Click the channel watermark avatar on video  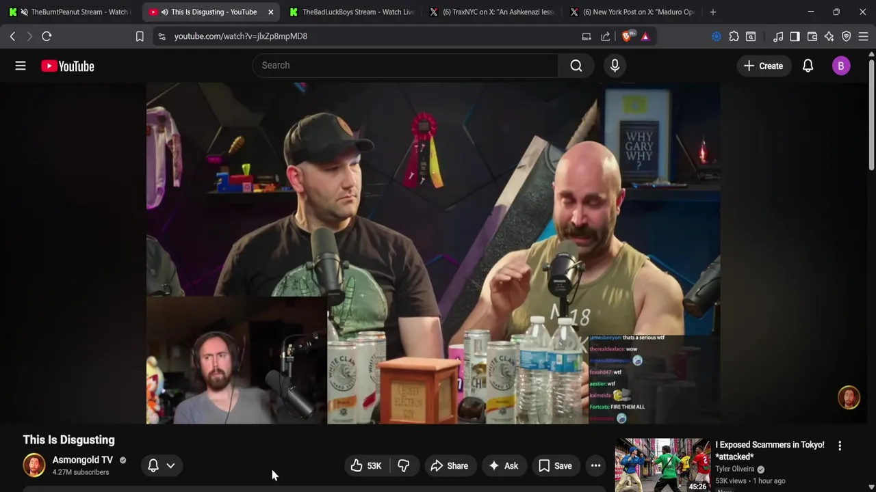pos(849,398)
